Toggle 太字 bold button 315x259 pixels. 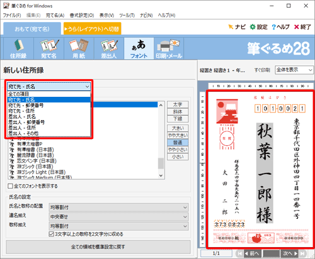pyautogui.click(x=178, y=104)
